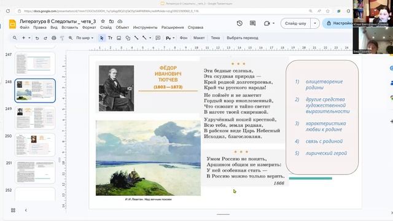Check the cloud save status icon
Image resolution: width=393 pixels, height=221 pixels.
120,21
